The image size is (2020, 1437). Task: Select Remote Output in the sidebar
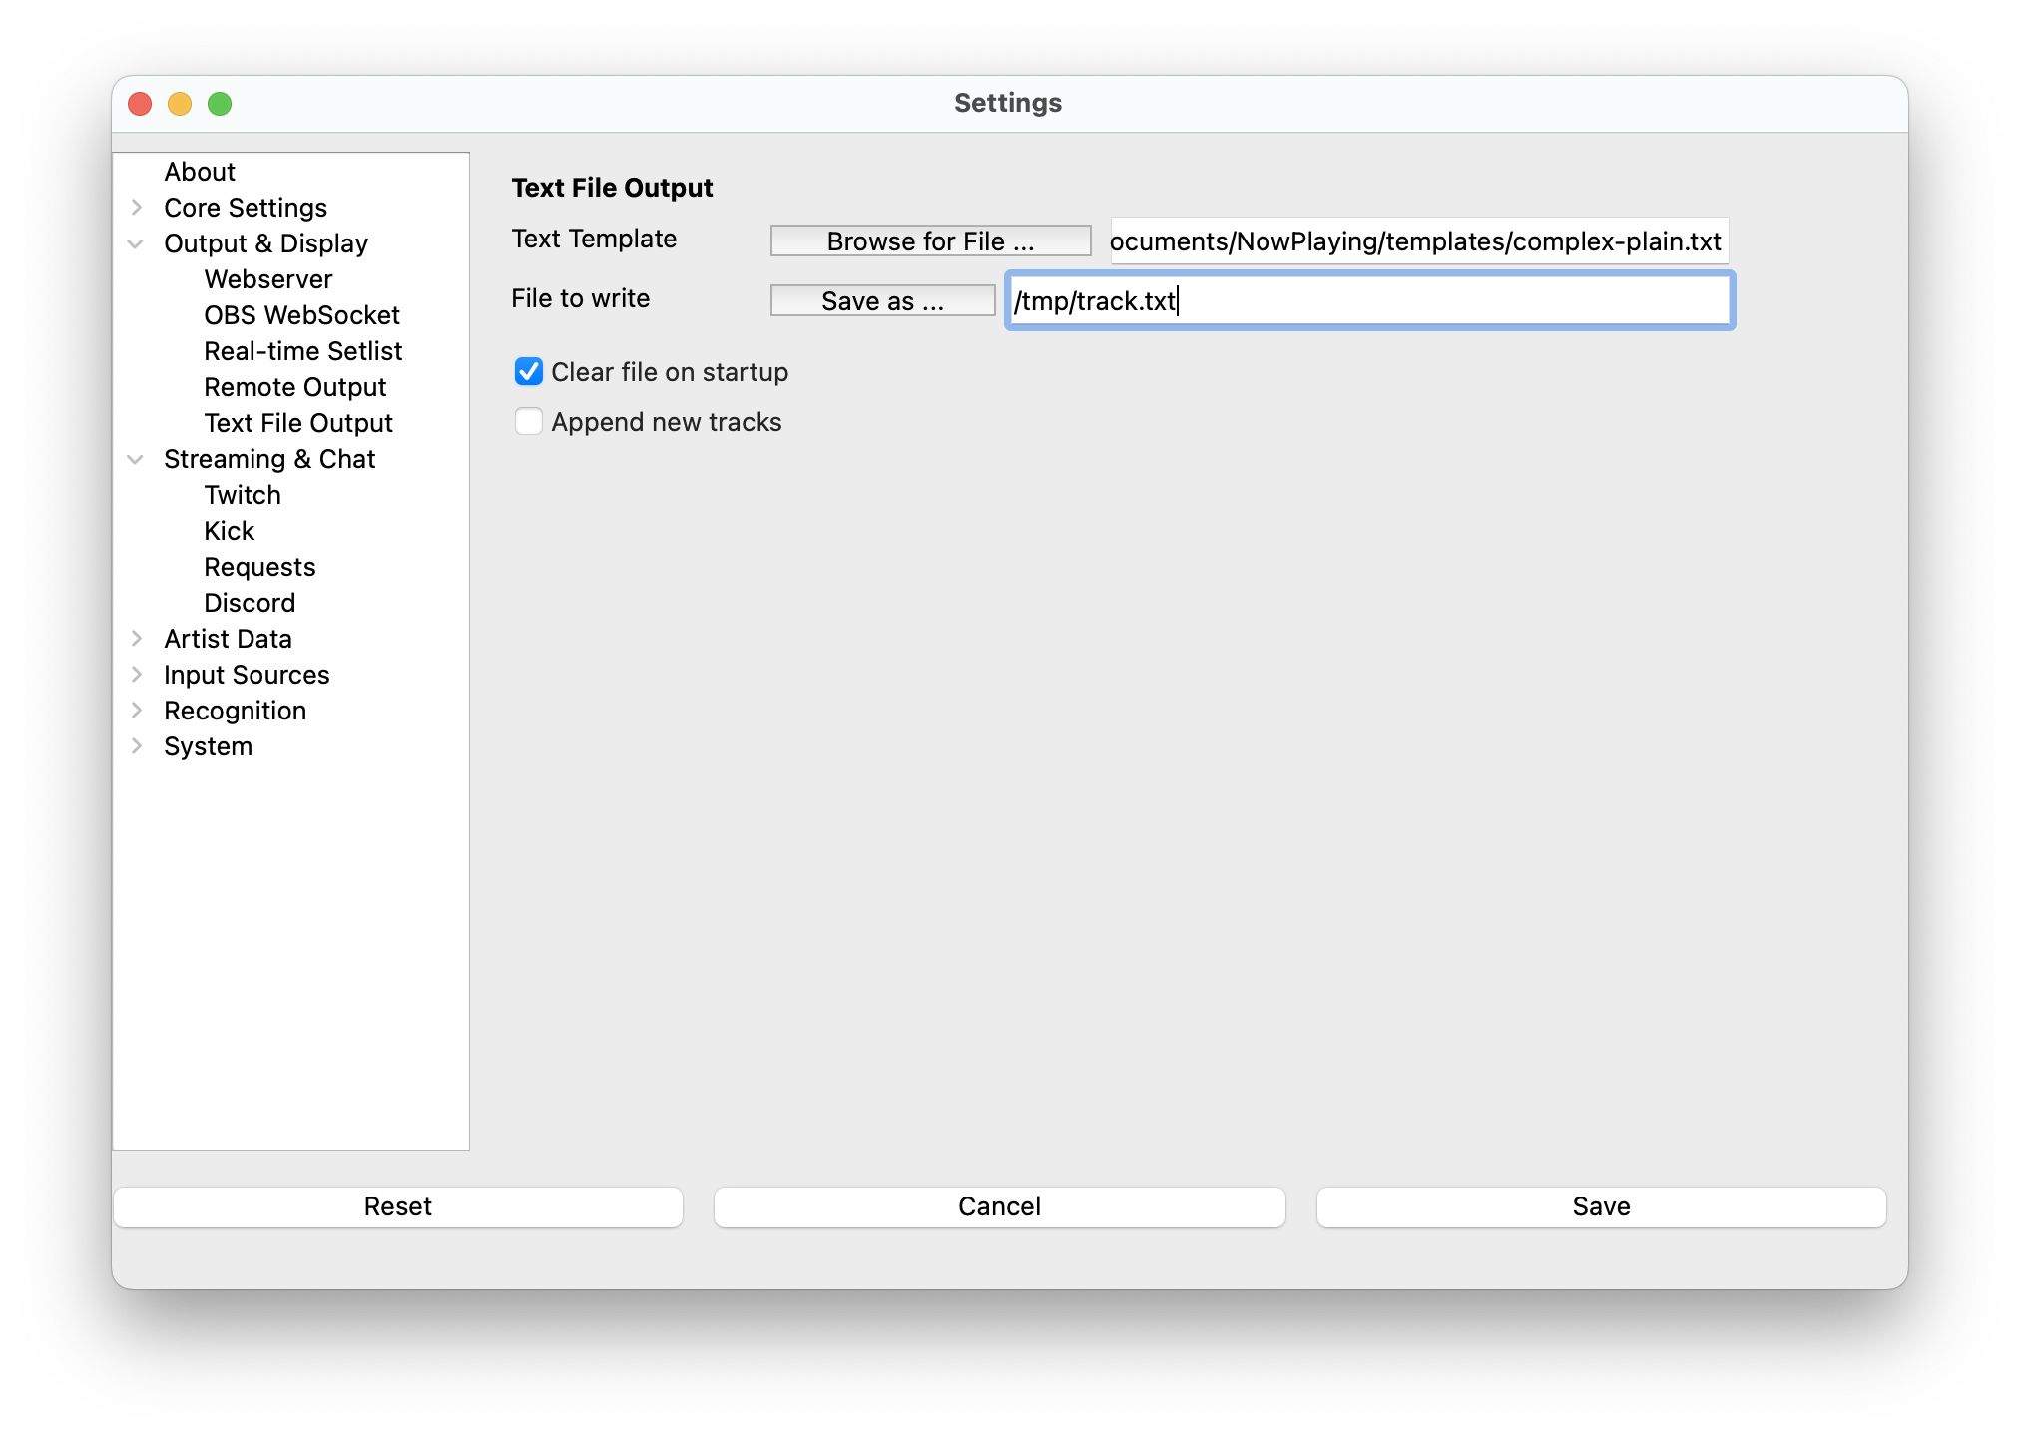[x=294, y=386]
